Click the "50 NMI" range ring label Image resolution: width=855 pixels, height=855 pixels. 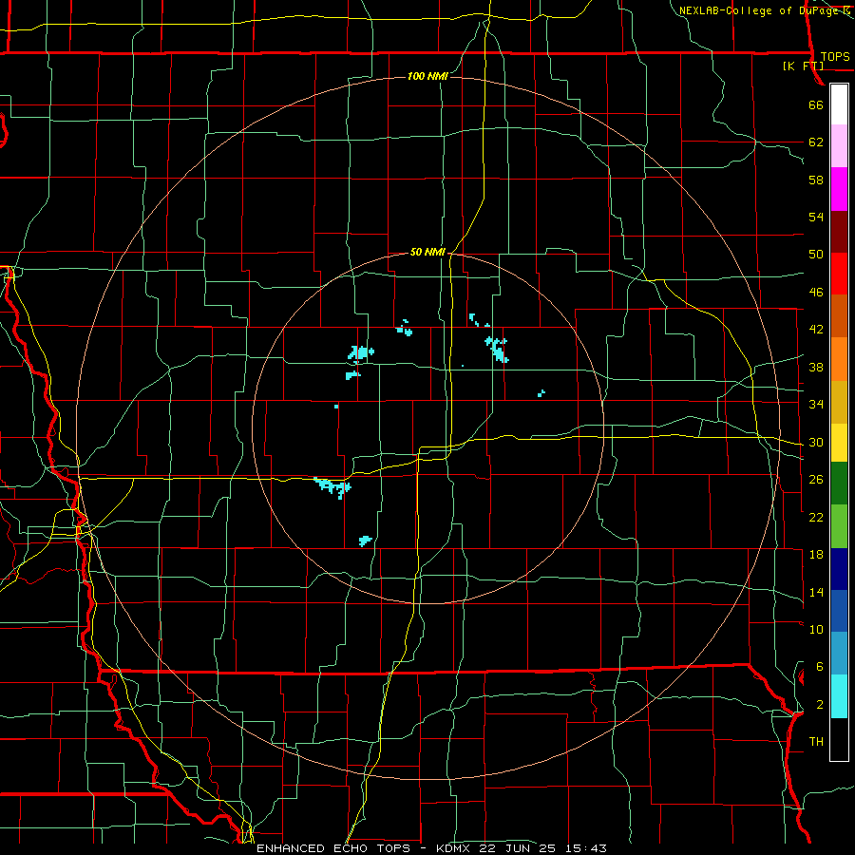[x=427, y=253]
